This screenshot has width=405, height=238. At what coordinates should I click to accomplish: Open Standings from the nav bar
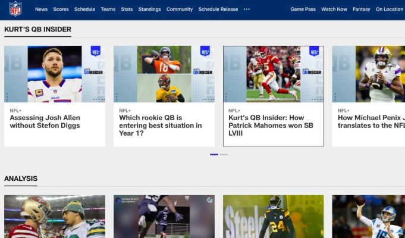[149, 10]
